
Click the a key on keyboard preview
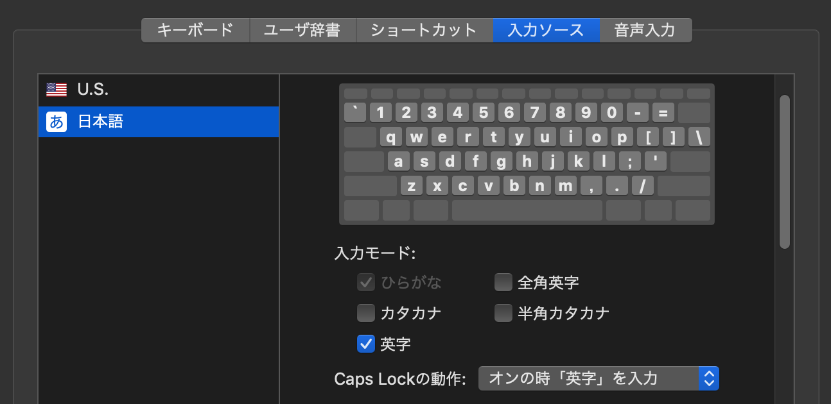pyautogui.click(x=399, y=161)
